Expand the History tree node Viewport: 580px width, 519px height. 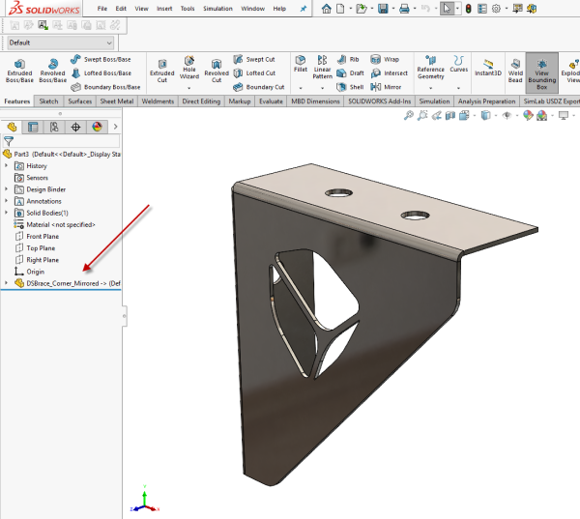tap(7, 165)
